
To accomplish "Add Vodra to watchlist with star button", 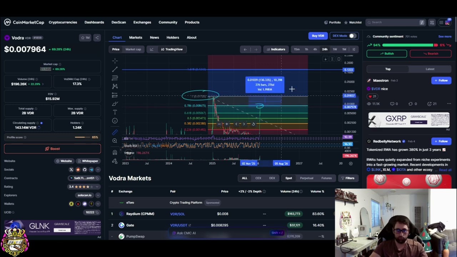I will 85,37.
